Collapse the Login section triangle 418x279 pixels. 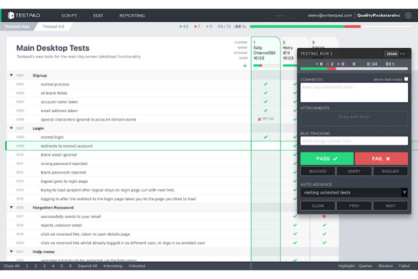pyautogui.click(x=11, y=128)
